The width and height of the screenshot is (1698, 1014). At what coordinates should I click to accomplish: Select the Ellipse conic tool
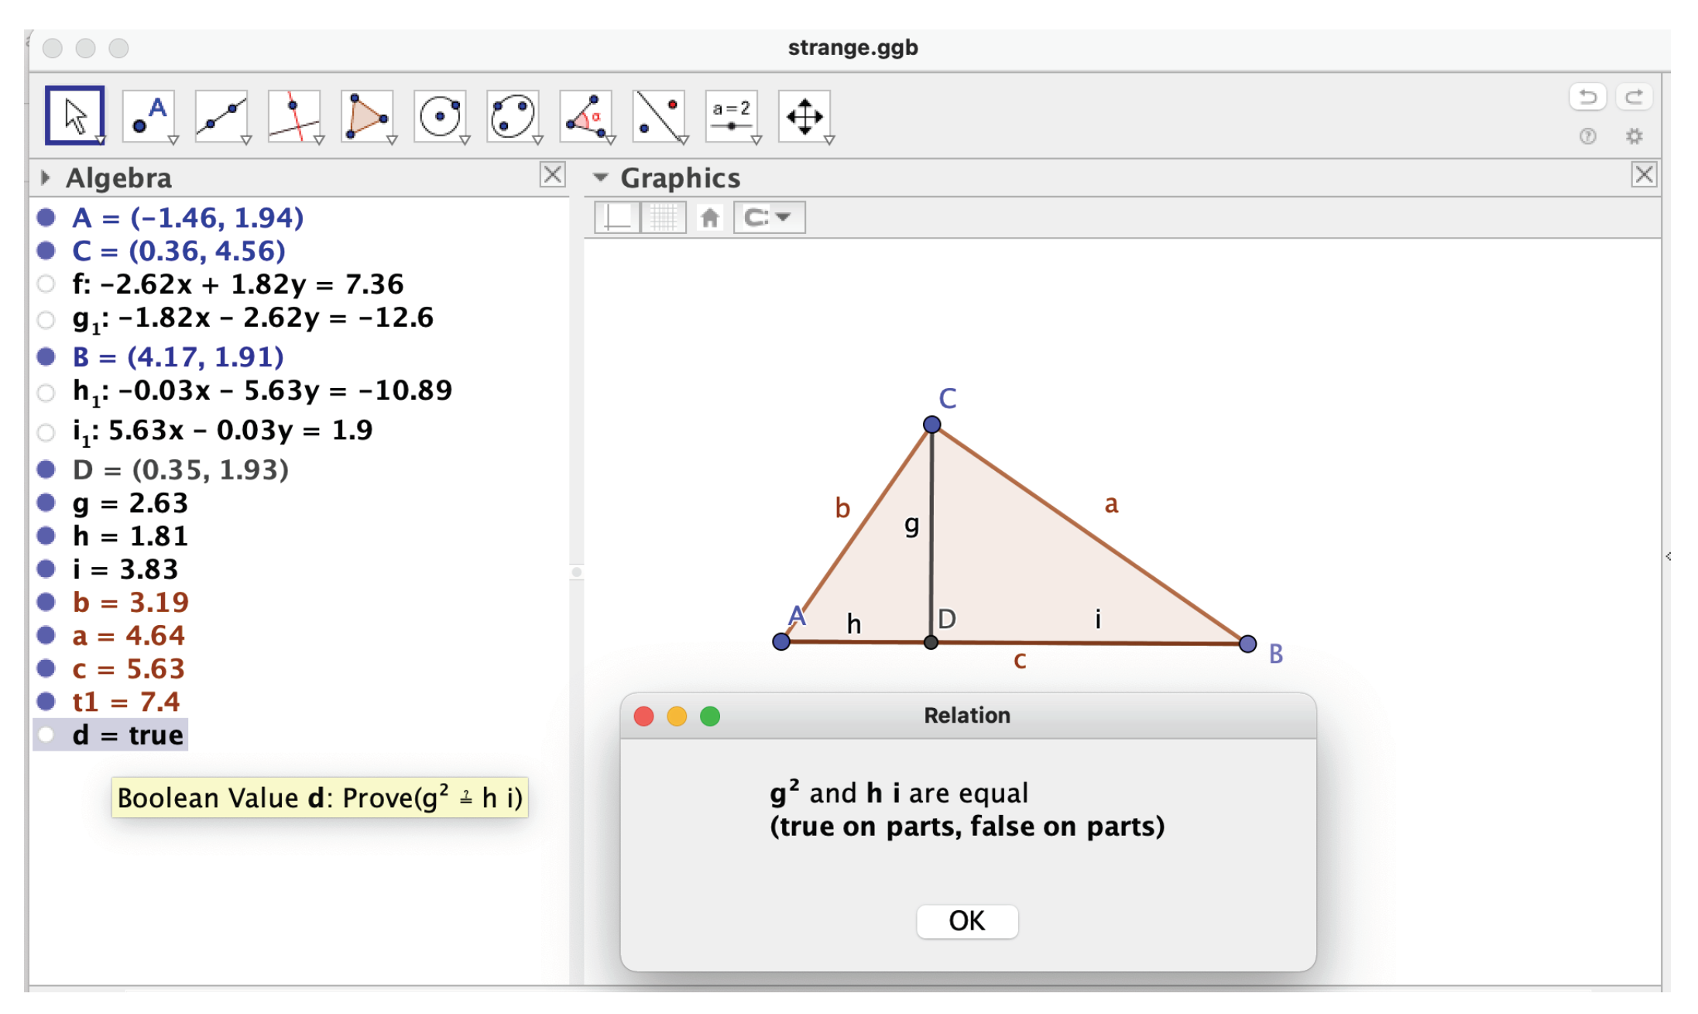pyautogui.click(x=513, y=115)
